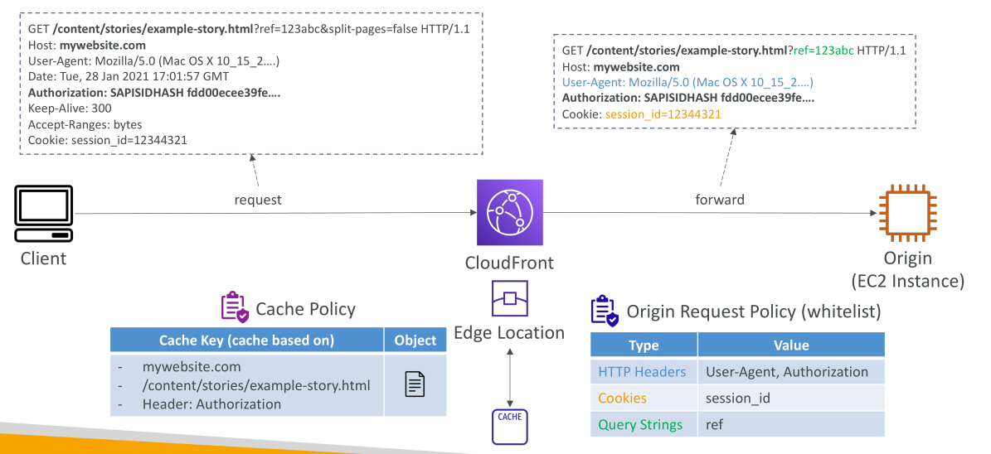Click the client request Host: mywebsite.com line
The height and width of the screenshot is (454, 991).
pos(86,46)
